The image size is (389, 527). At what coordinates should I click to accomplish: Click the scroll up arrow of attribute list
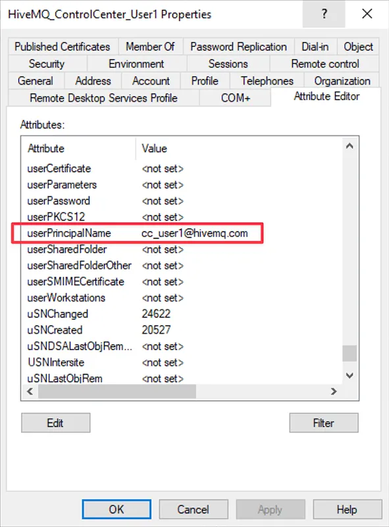[x=350, y=146]
